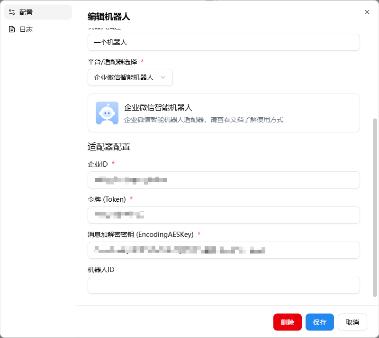Switch to the 日志 sidebar tab
The height and width of the screenshot is (338, 379).
tap(38, 29)
